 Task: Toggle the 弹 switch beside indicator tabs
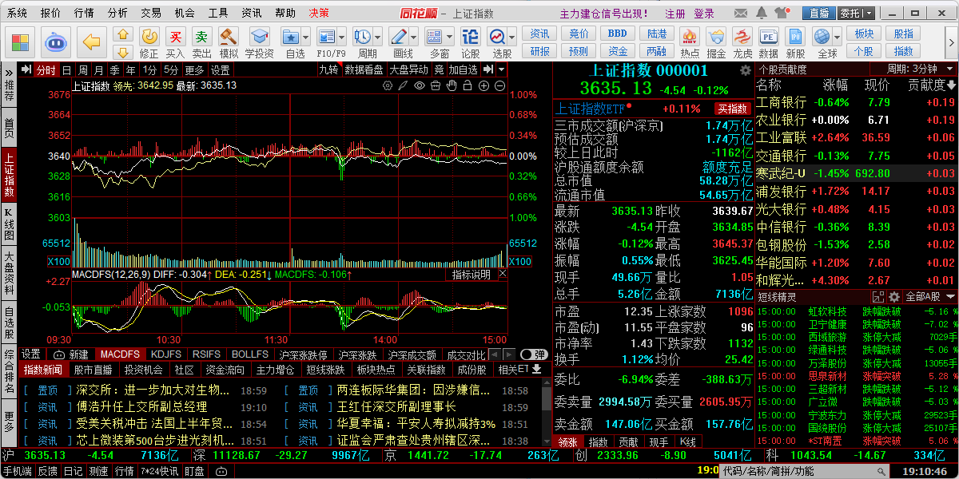[x=533, y=354]
